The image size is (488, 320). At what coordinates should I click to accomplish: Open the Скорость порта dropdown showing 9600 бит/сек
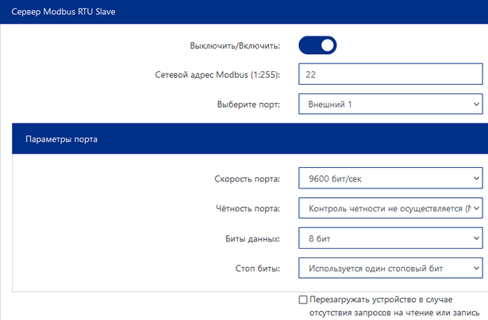(390, 178)
